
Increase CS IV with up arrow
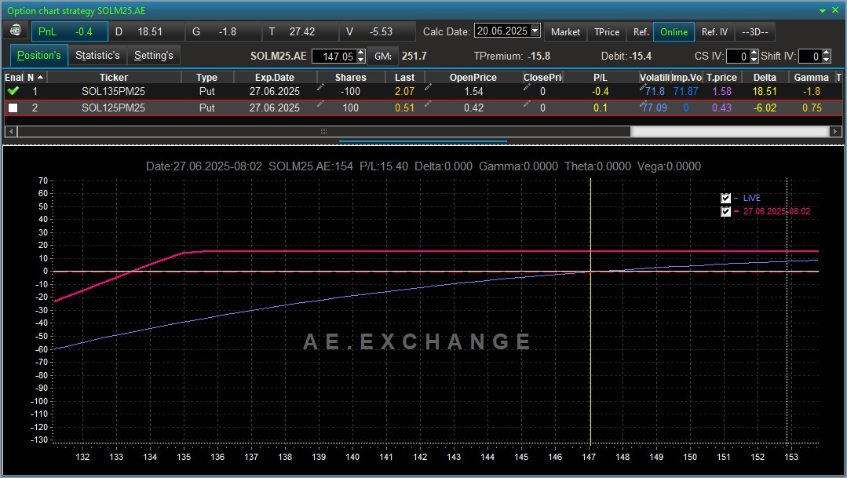(754, 53)
